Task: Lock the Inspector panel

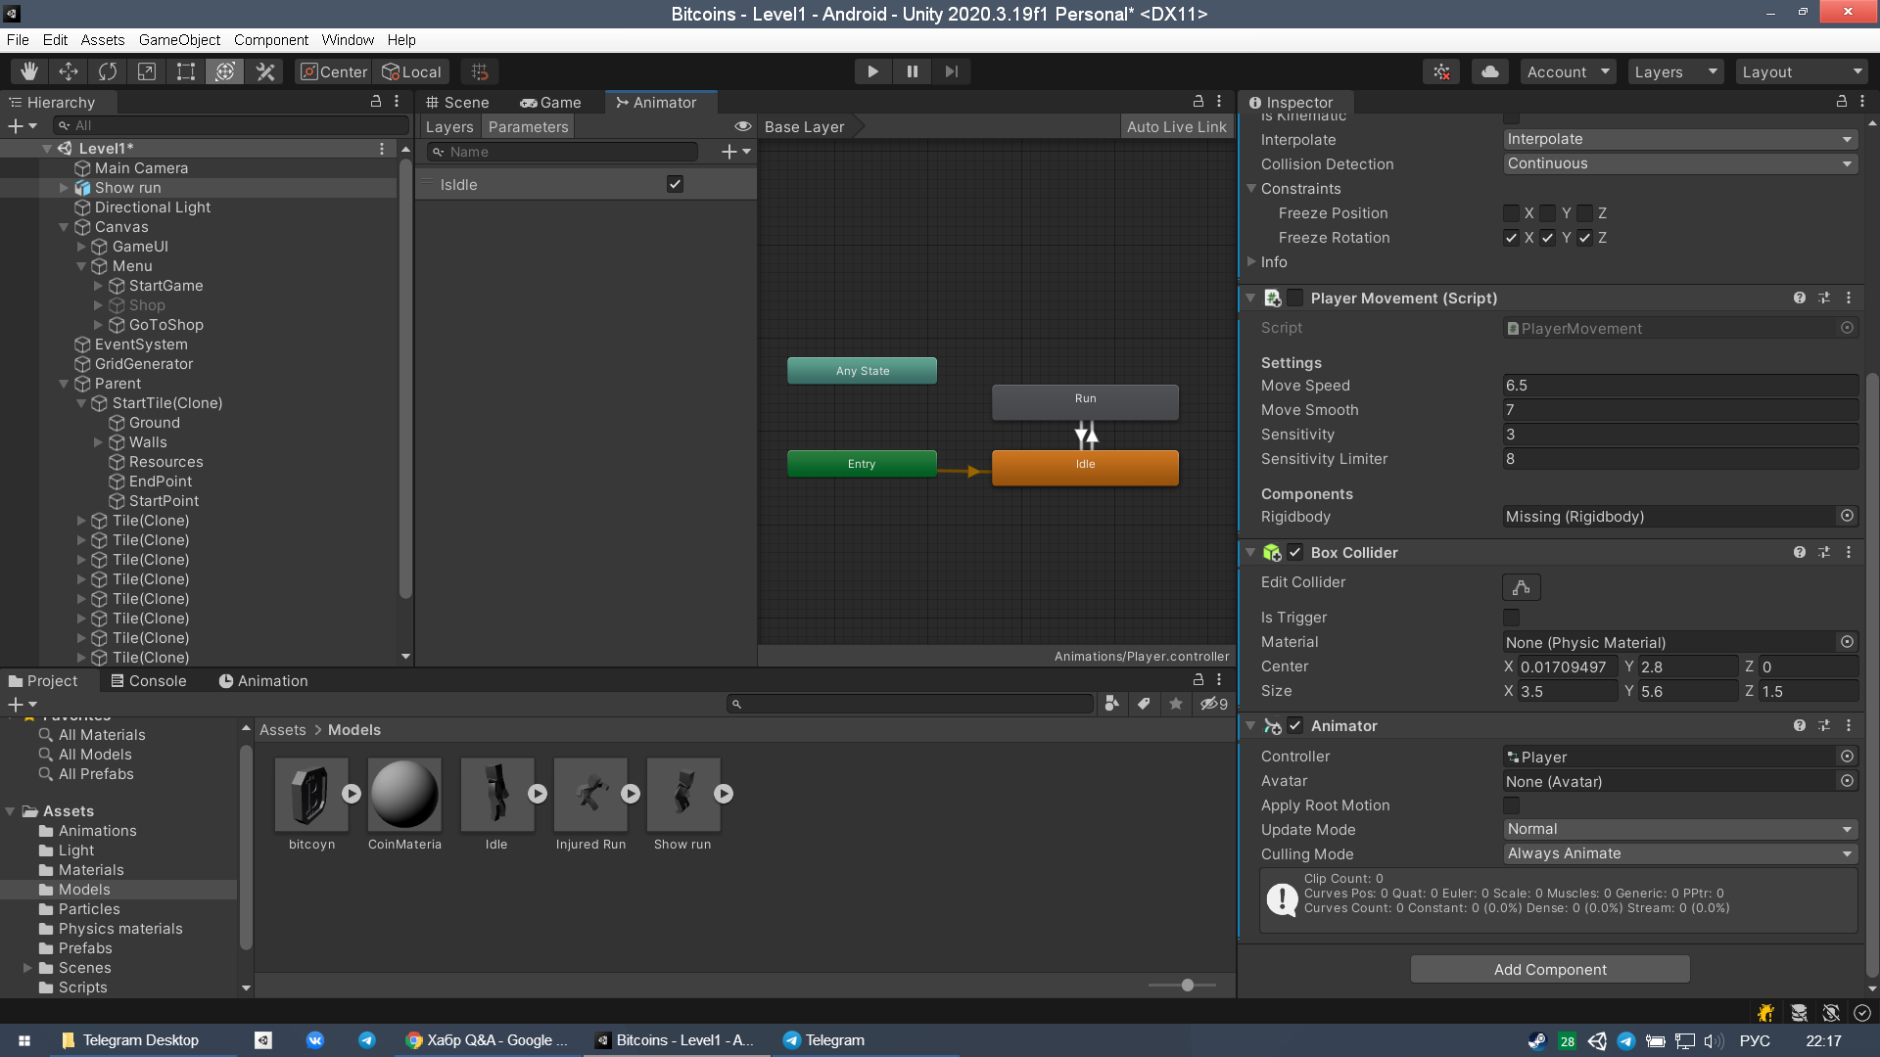Action: [x=1842, y=101]
